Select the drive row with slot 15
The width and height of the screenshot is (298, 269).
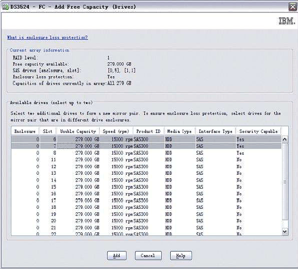(x=146, y=187)
